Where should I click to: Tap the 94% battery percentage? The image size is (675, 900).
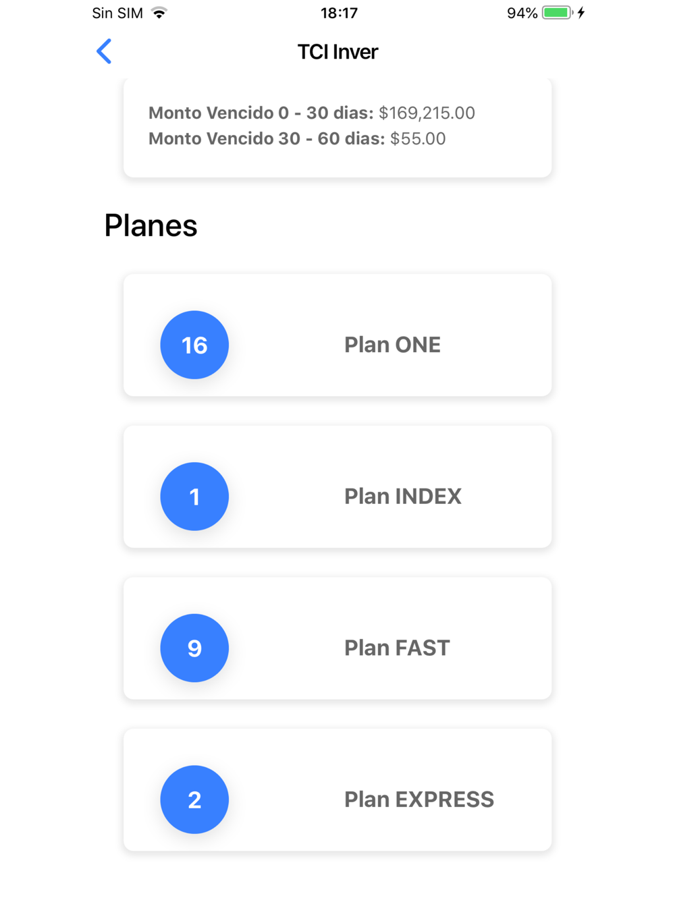tap(522, 13)
